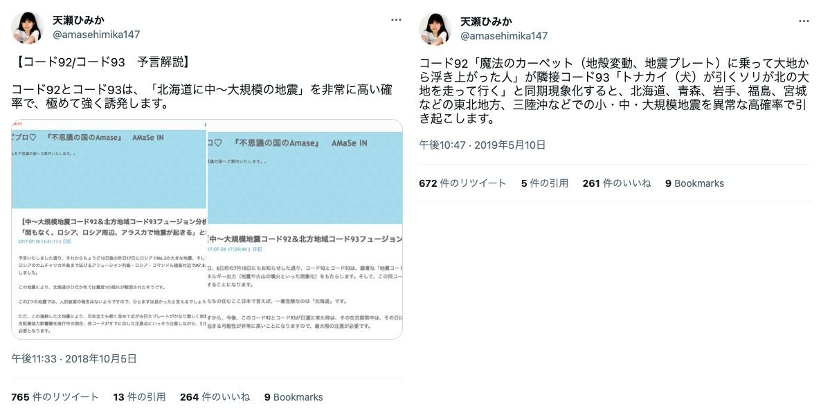View the 672 件のリツイート list

462,183
